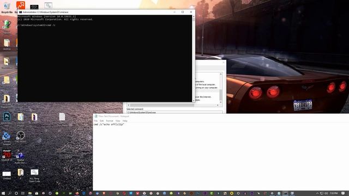Open the green bottle icon under Recycle Bin
Image resolution: width=349 pixels, height=196 pixels.
coord(7,24)
